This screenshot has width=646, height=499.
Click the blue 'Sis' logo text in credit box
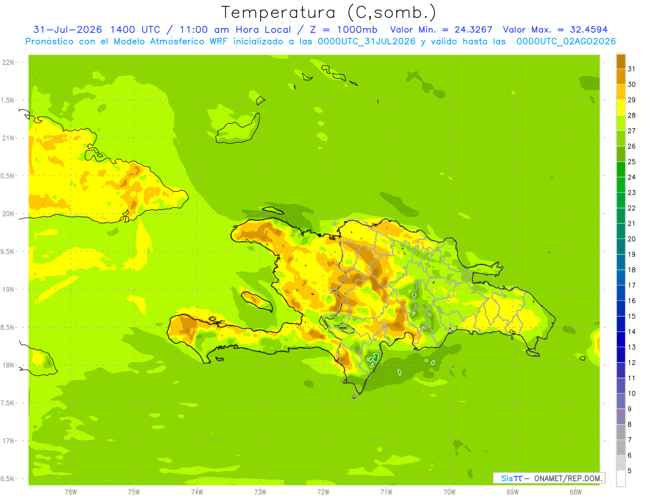click(x=507, y=478)
